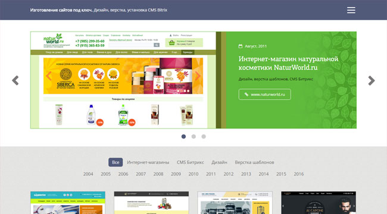Filter by Дизайн category
The image size is (387, 214).
tap(219, 162)
